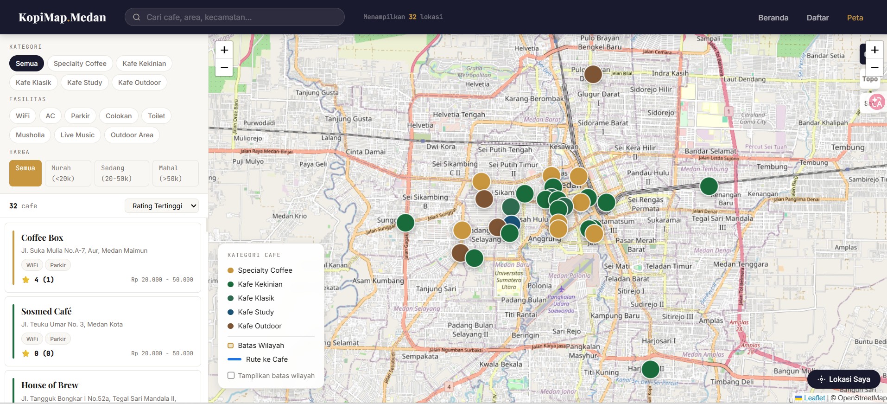Open the brown marker near Jalan Bilal

pos(593,74)
